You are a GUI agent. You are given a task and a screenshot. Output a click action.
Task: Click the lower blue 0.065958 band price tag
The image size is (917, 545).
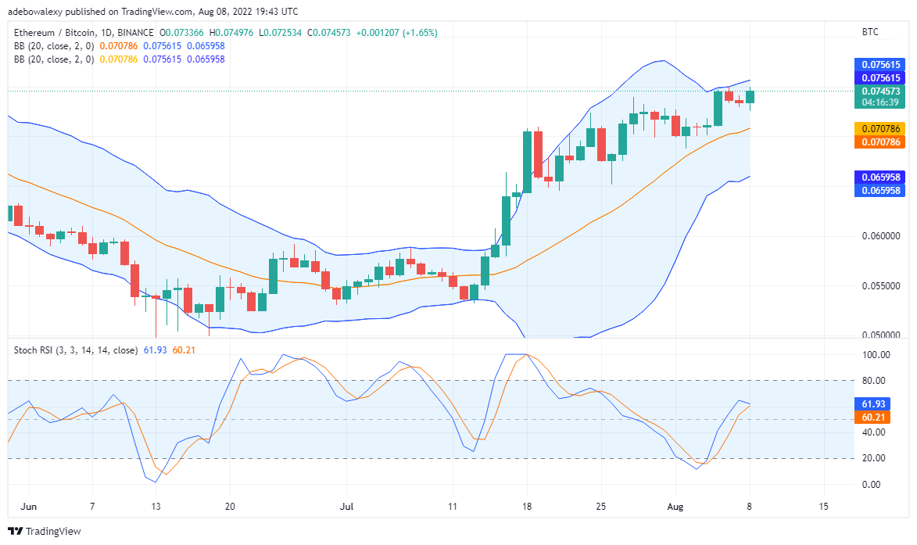click(879, 191)
